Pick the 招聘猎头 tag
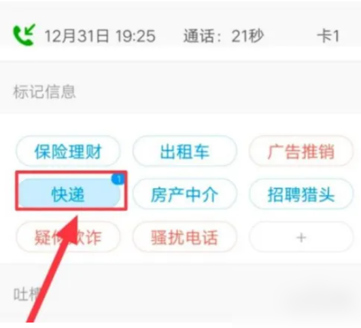361x328 pixels. pyautogui.click(x=301, y=194)
